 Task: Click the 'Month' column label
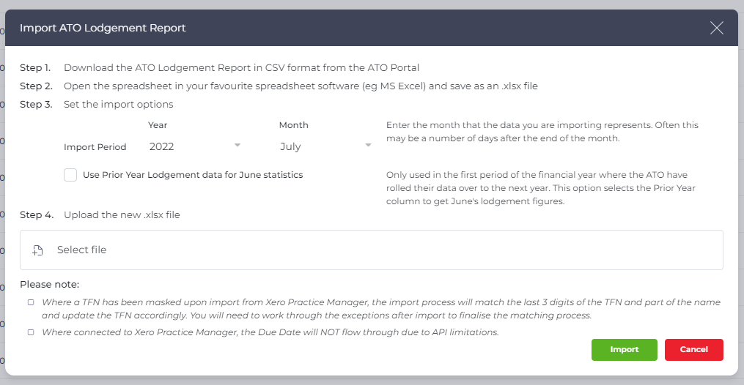click(x=294, y=125)
